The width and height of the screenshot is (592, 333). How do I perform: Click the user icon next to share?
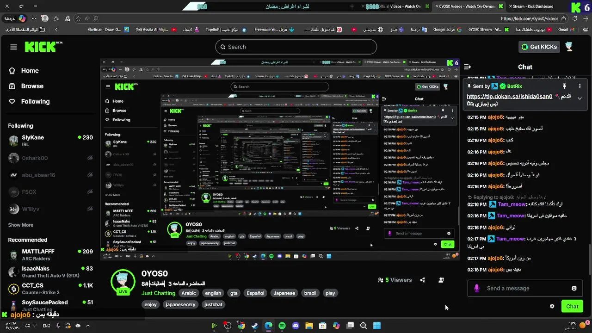click(441, 280)
